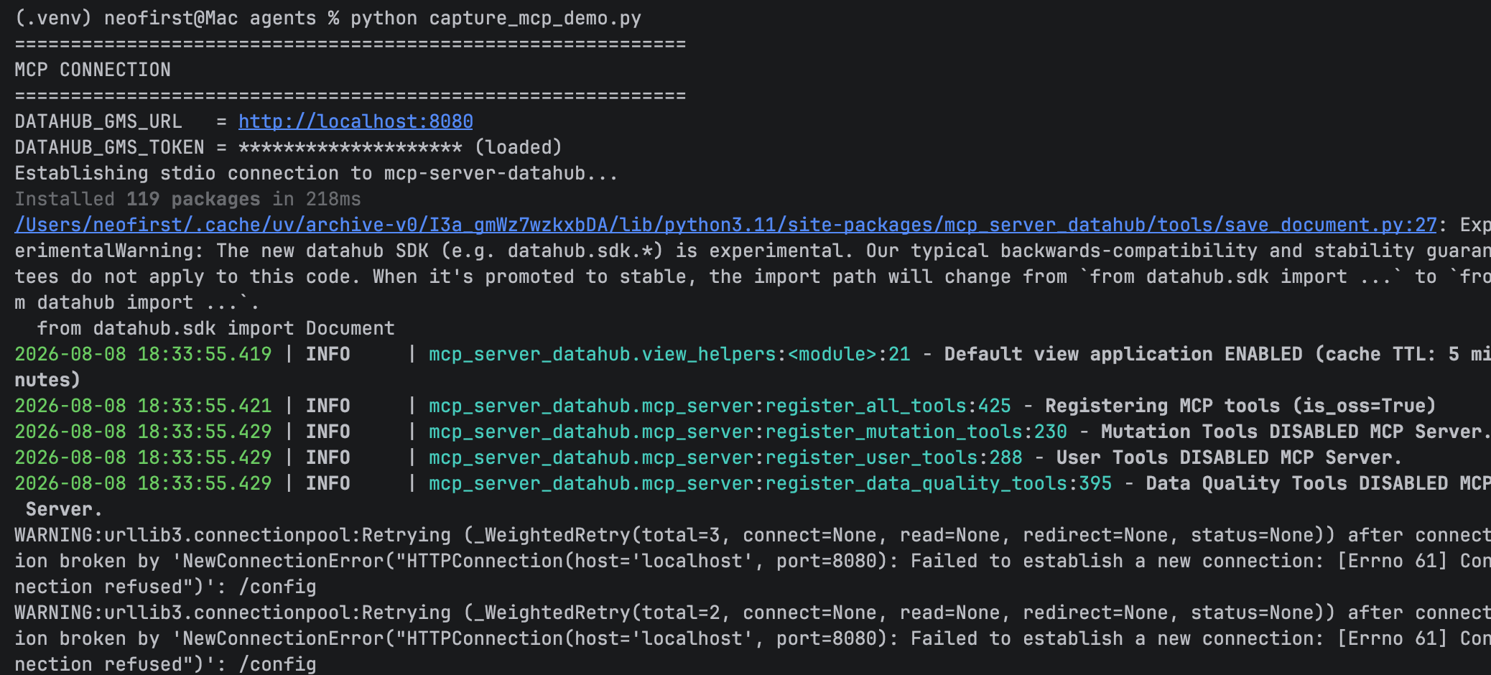Click "Default view application ENABLED" message
The height and width of the screenshot is (675, 1491).
point(1123,354)
